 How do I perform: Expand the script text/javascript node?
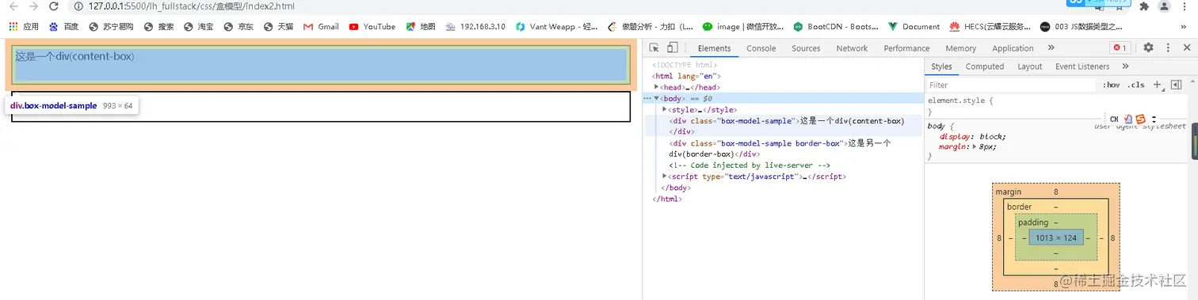[x=665, y=177]
